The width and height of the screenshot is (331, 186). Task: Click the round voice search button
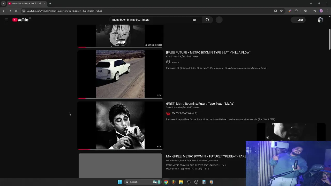point(219,20)
